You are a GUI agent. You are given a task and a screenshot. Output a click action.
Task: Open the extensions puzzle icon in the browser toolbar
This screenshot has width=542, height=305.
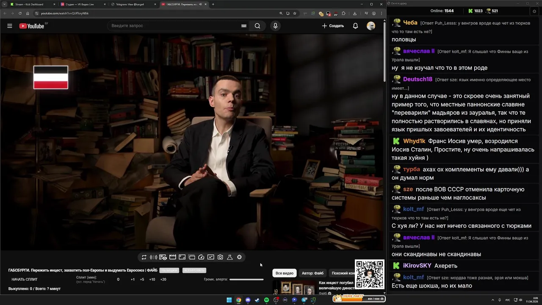pyautogui.click(x=344, y=13)
